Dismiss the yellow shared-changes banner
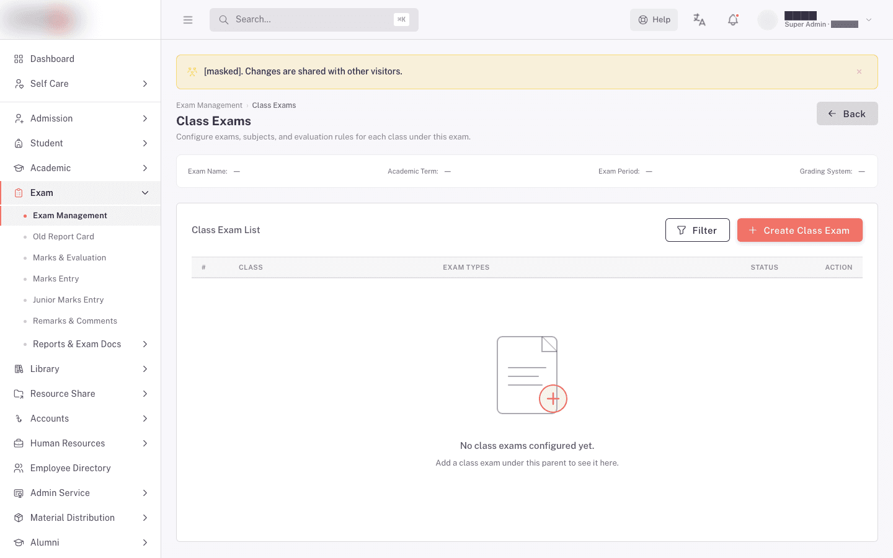The image size is (893, 558). coord(859,72)
